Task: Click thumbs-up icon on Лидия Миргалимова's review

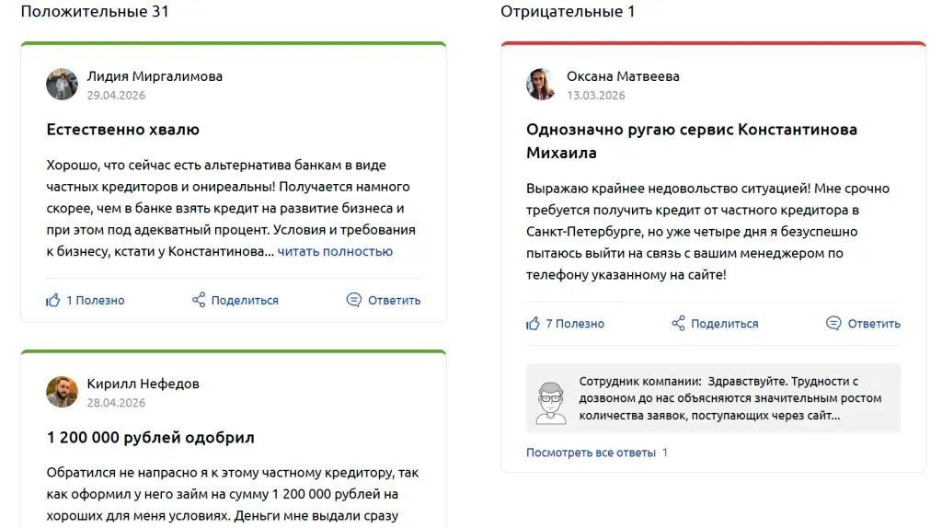Action: [52, 300]
